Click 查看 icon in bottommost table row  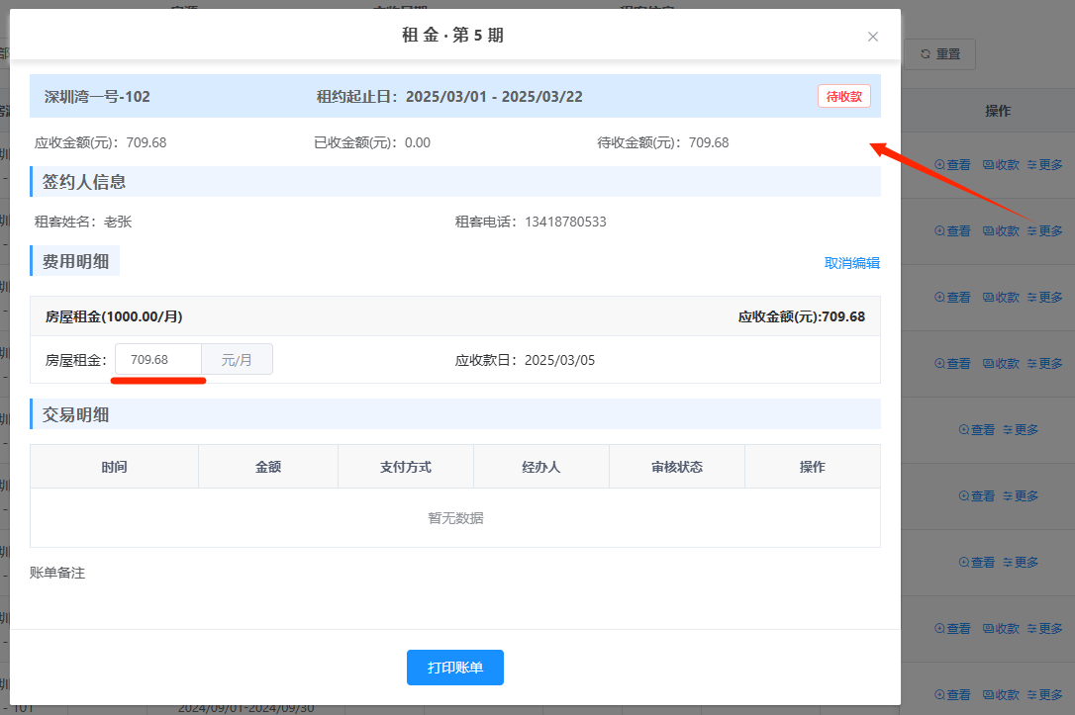[x=952, y=695]
